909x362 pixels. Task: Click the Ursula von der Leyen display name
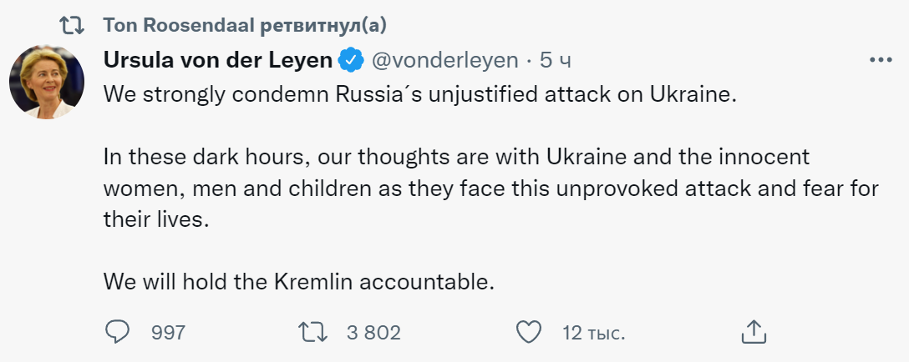point(218,60)
